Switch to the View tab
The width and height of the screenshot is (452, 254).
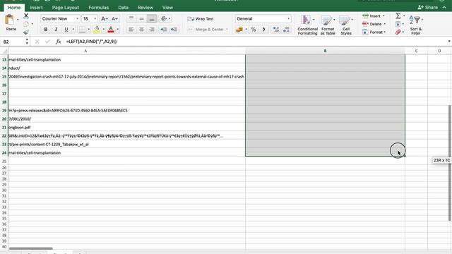167,8
